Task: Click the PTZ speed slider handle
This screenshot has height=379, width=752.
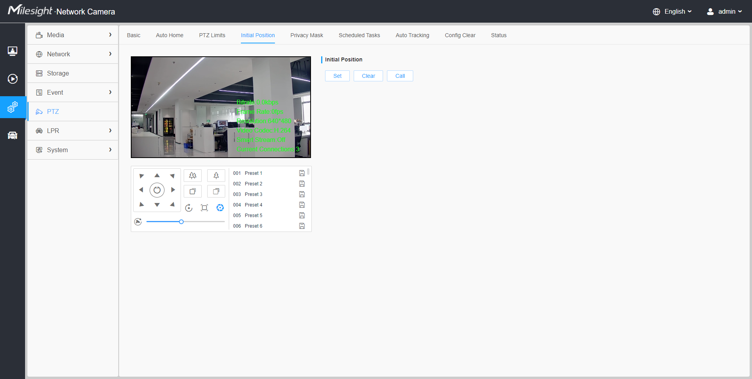Action: coord(181,222)
